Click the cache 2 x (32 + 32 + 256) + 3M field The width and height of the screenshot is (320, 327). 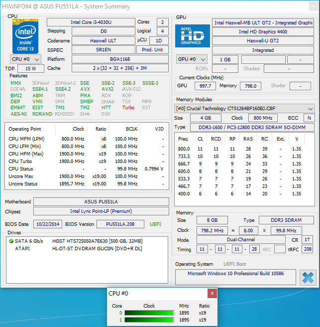pyautogui.click(x=120, y=68)
